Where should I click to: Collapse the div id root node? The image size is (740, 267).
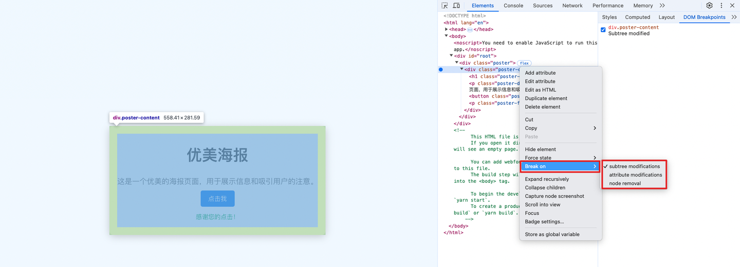(451, 56)
